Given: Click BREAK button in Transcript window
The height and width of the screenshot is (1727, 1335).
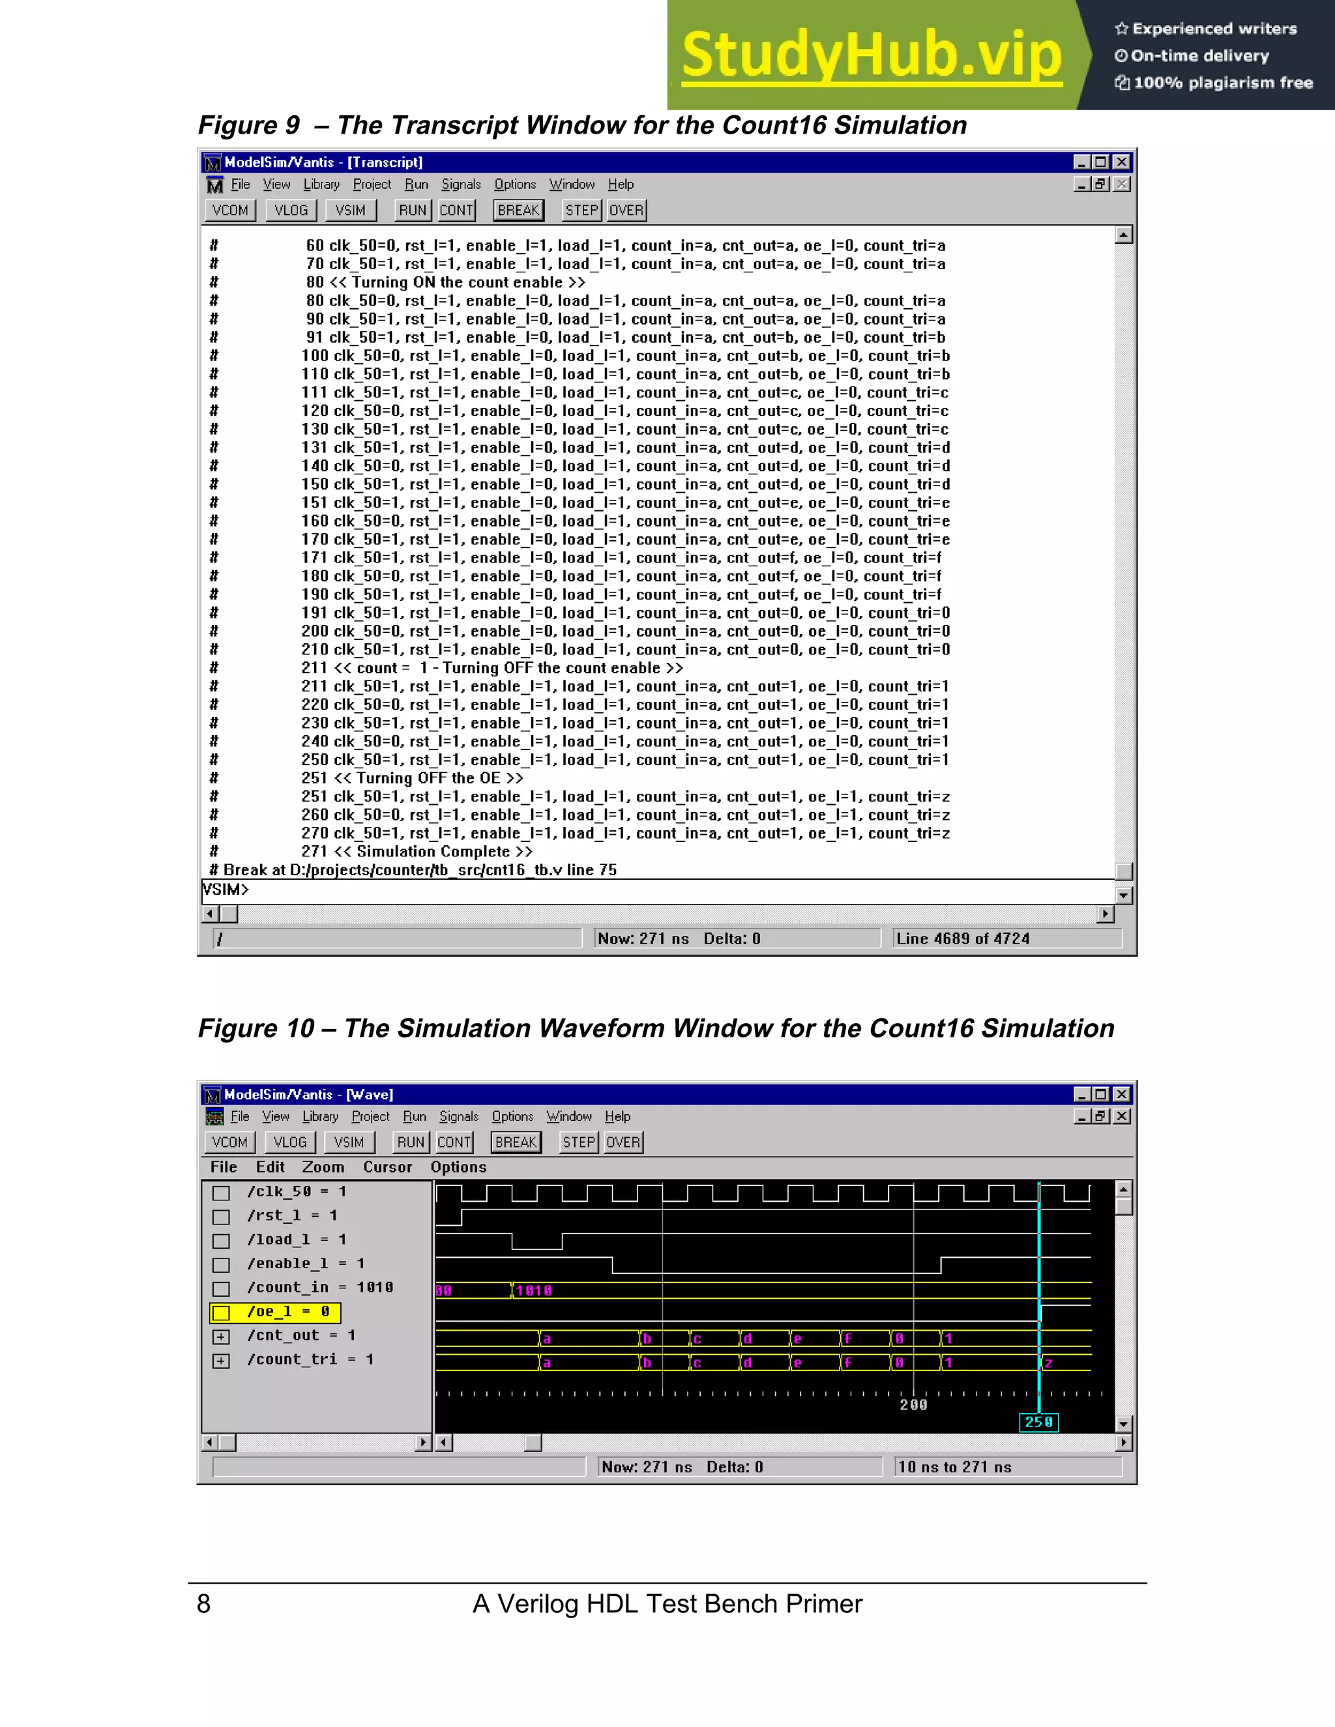Looking at the screenshot, I should (518, 210).
